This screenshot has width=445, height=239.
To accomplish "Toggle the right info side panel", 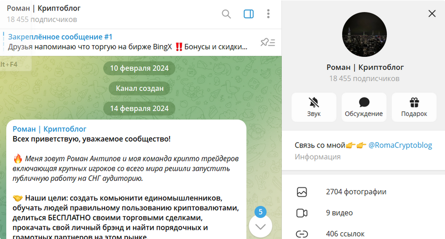I will pos(248,14).
